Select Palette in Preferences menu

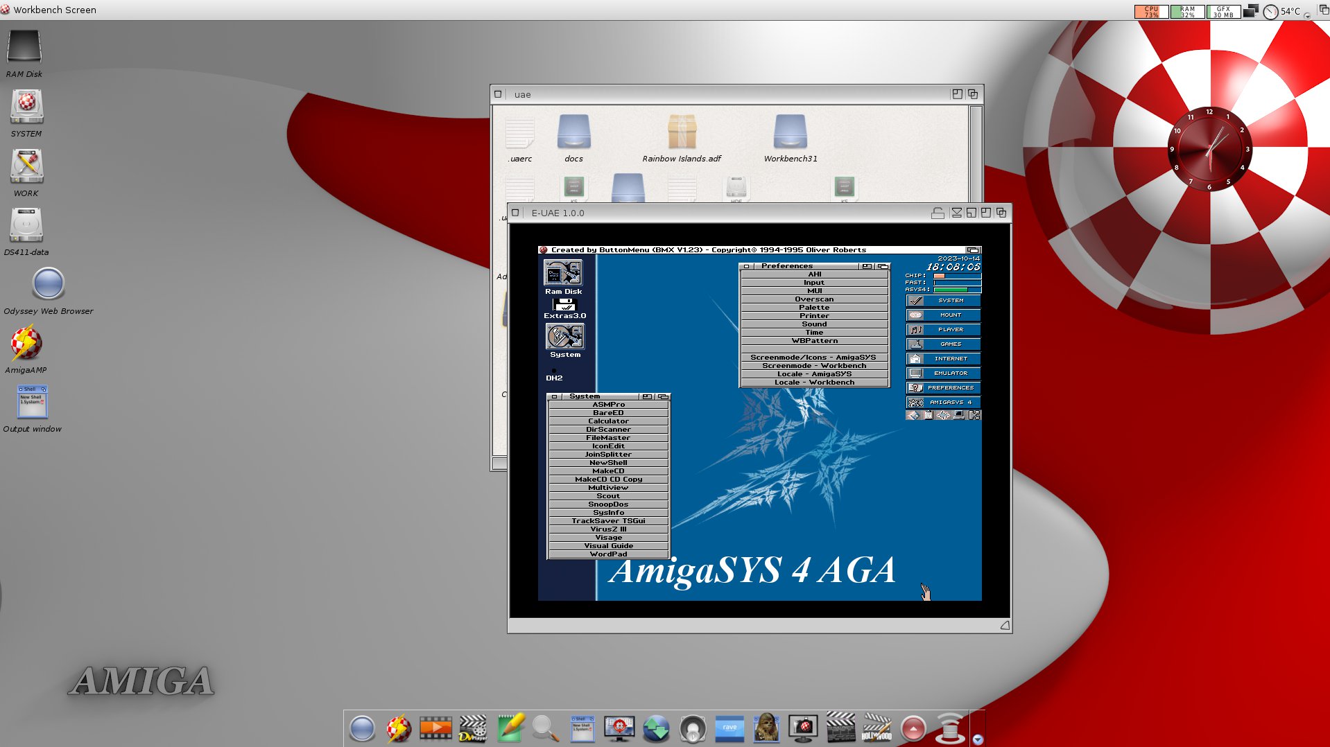[x=814, y=308]
